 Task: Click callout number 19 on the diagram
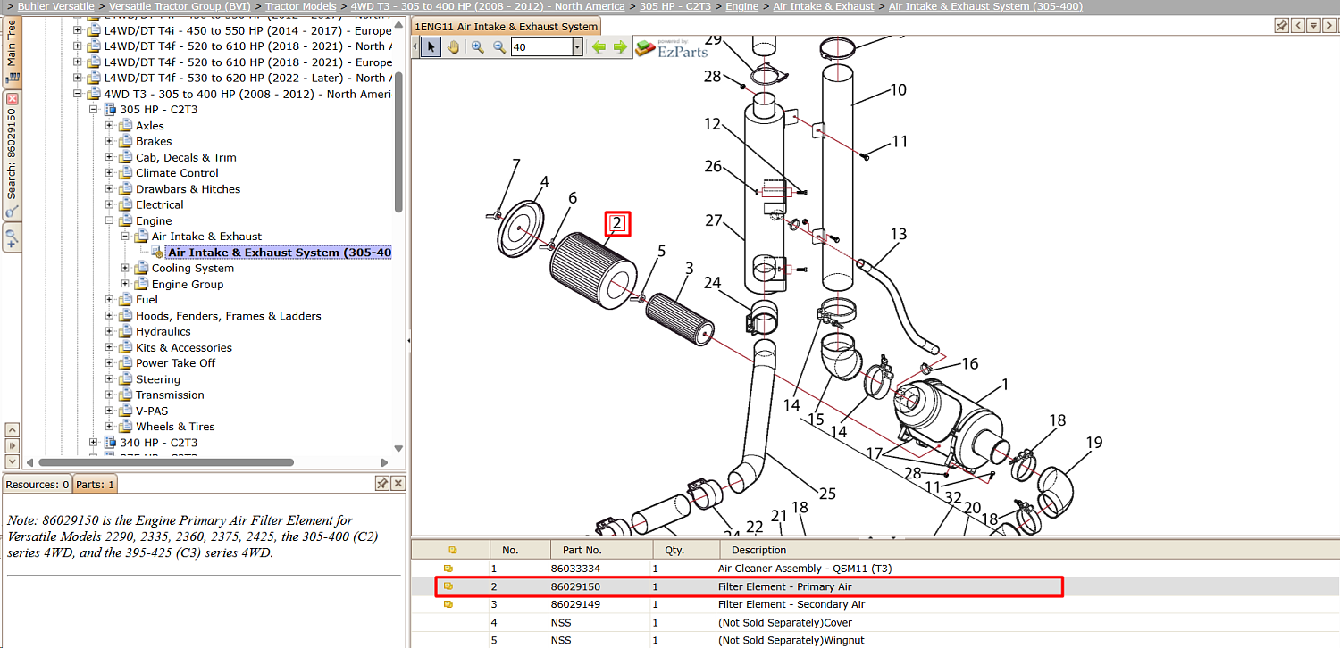click(x=1094, y=443)
